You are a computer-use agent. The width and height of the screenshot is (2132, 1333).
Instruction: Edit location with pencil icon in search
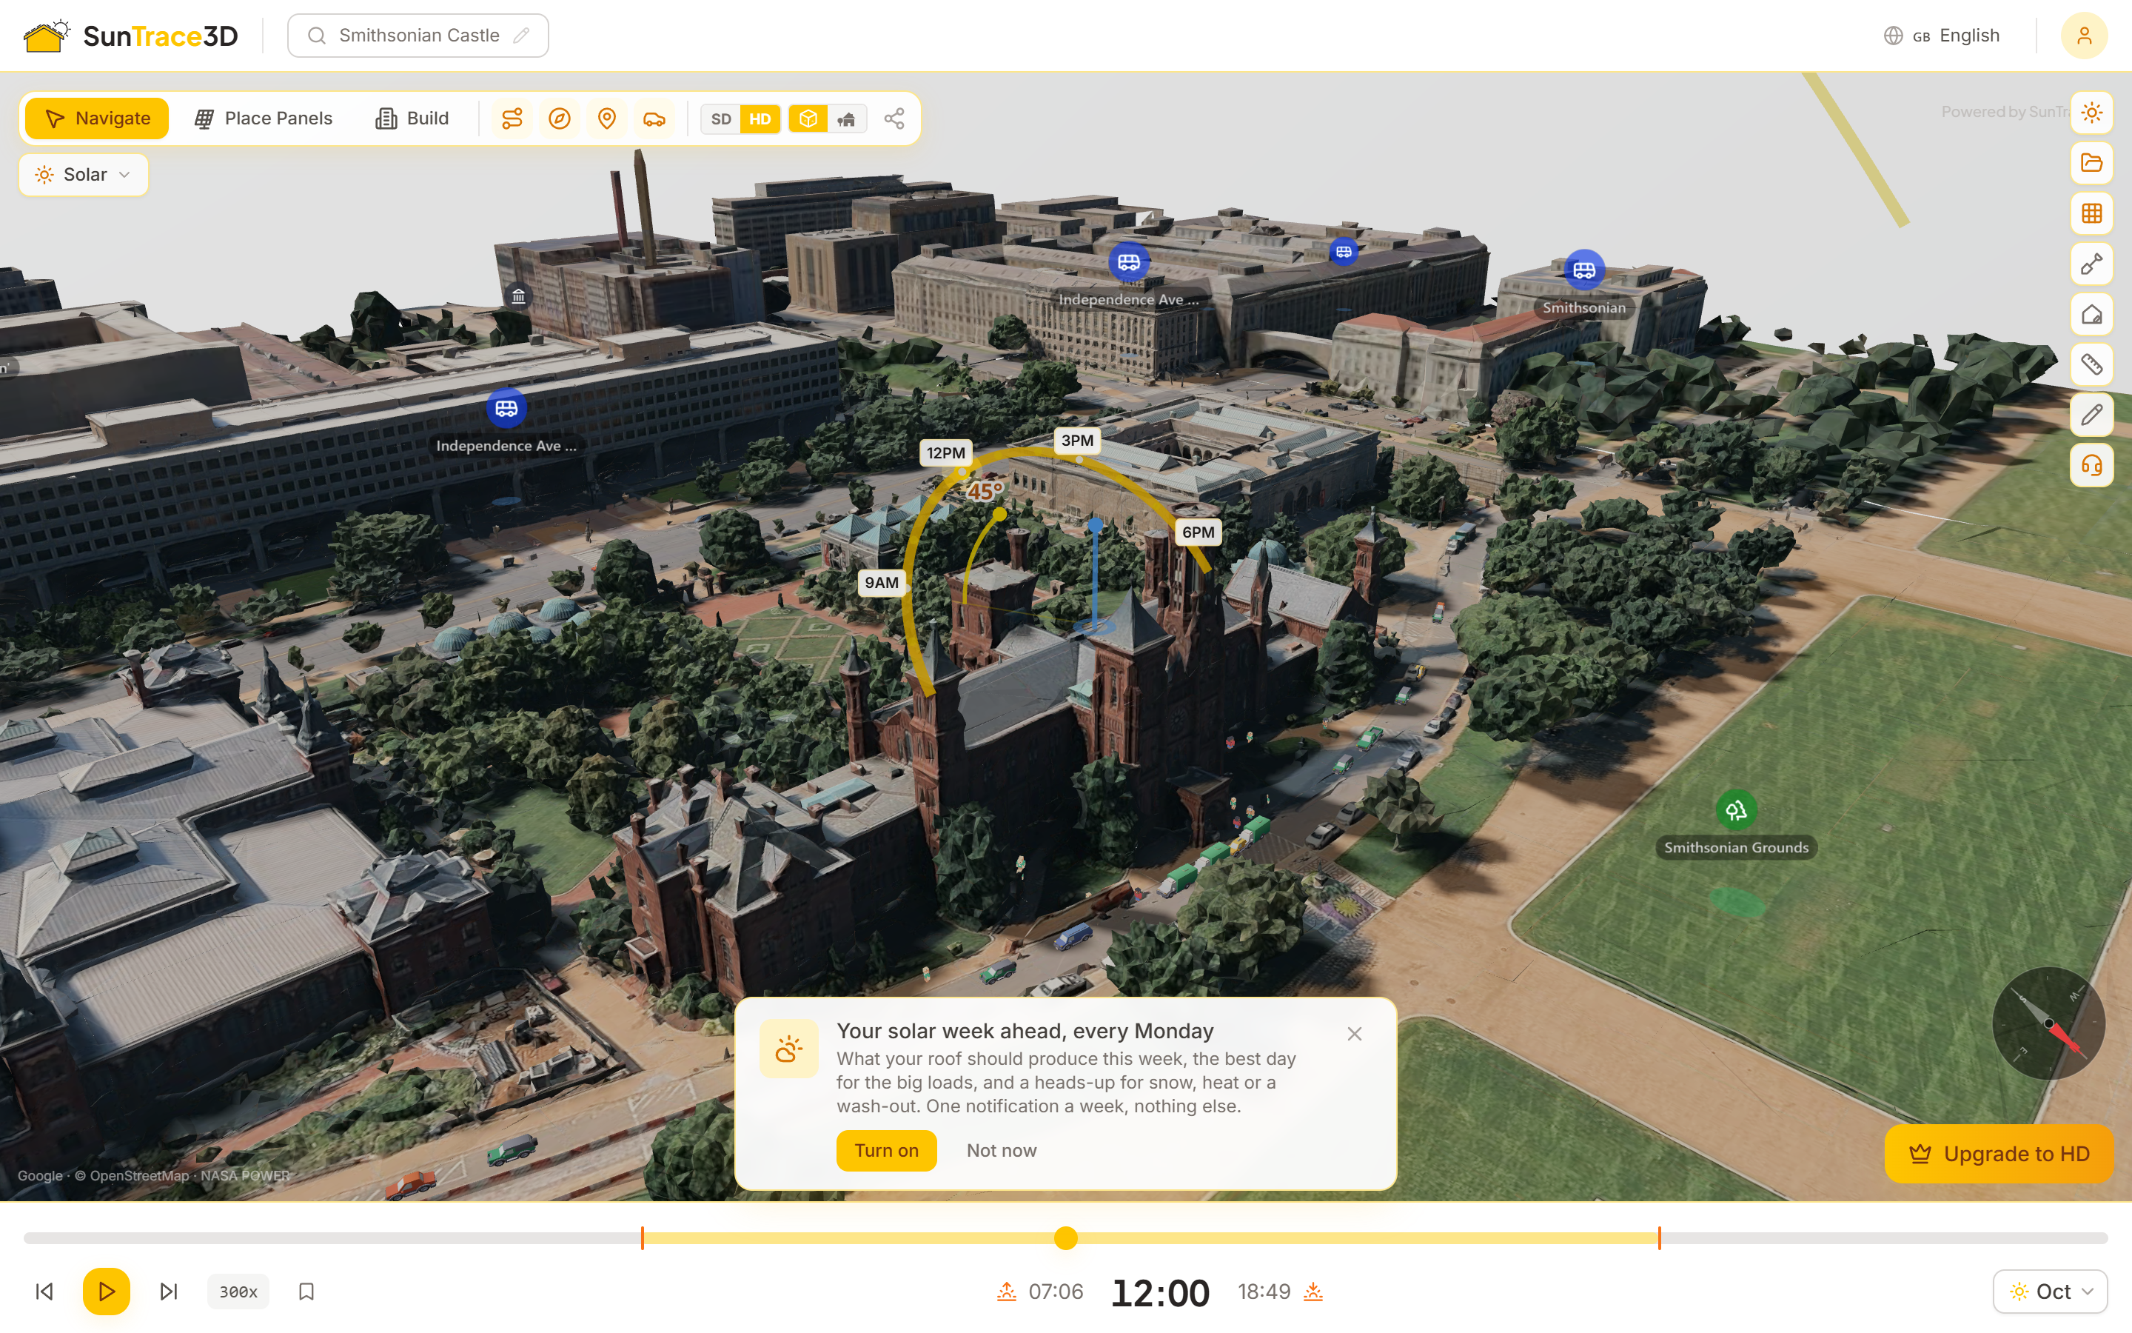click(x=522, y=36)
